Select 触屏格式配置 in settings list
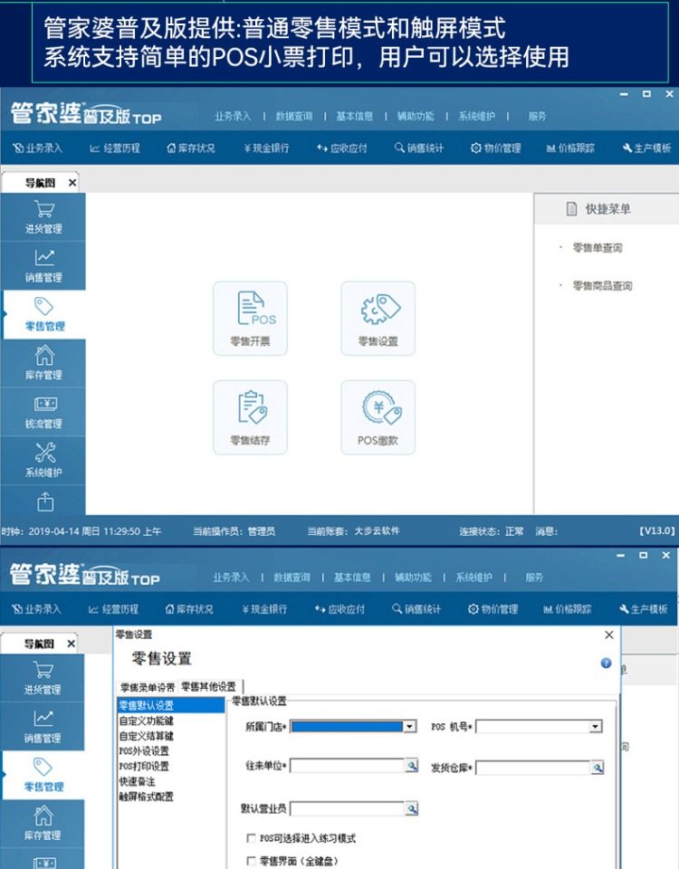This screenshot has height=869, width=679. pos(147,797)
